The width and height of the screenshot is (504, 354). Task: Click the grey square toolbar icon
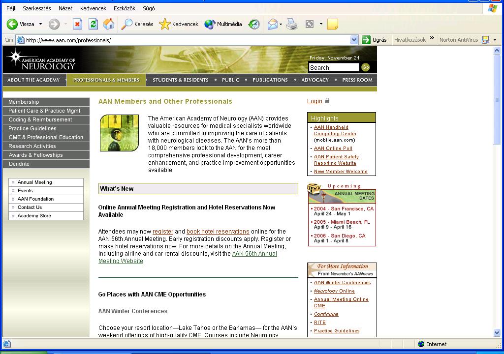[x=310, y=24]
